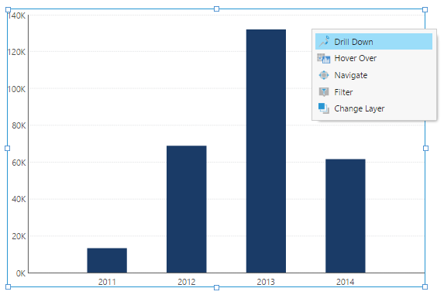Click the Hover Over chart icon
Viewport: 444px width, 295px height.
[324, 58]
